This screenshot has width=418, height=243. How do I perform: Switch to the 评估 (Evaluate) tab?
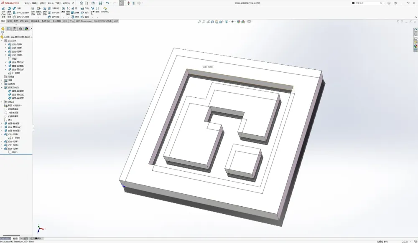[71, 21]
